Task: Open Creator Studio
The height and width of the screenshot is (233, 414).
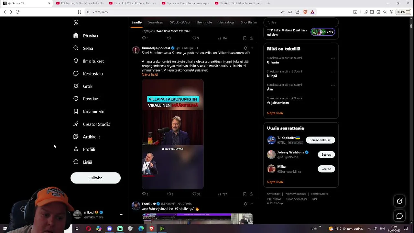Action: [x=92, y=124]
